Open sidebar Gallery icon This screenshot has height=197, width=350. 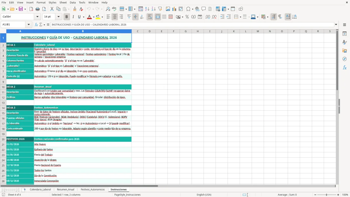(x=344, y=50)
